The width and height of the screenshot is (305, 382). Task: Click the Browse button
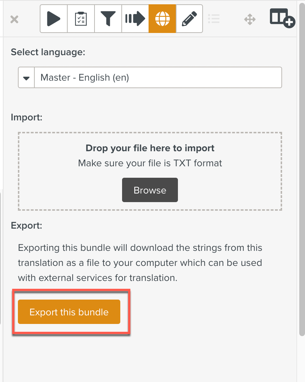(150, 190)
